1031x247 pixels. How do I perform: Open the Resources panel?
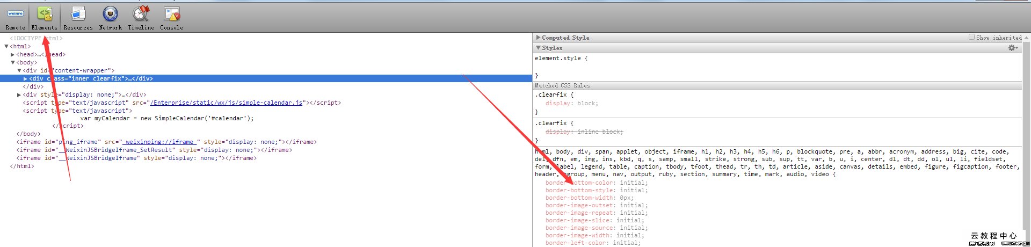(78, 18)
